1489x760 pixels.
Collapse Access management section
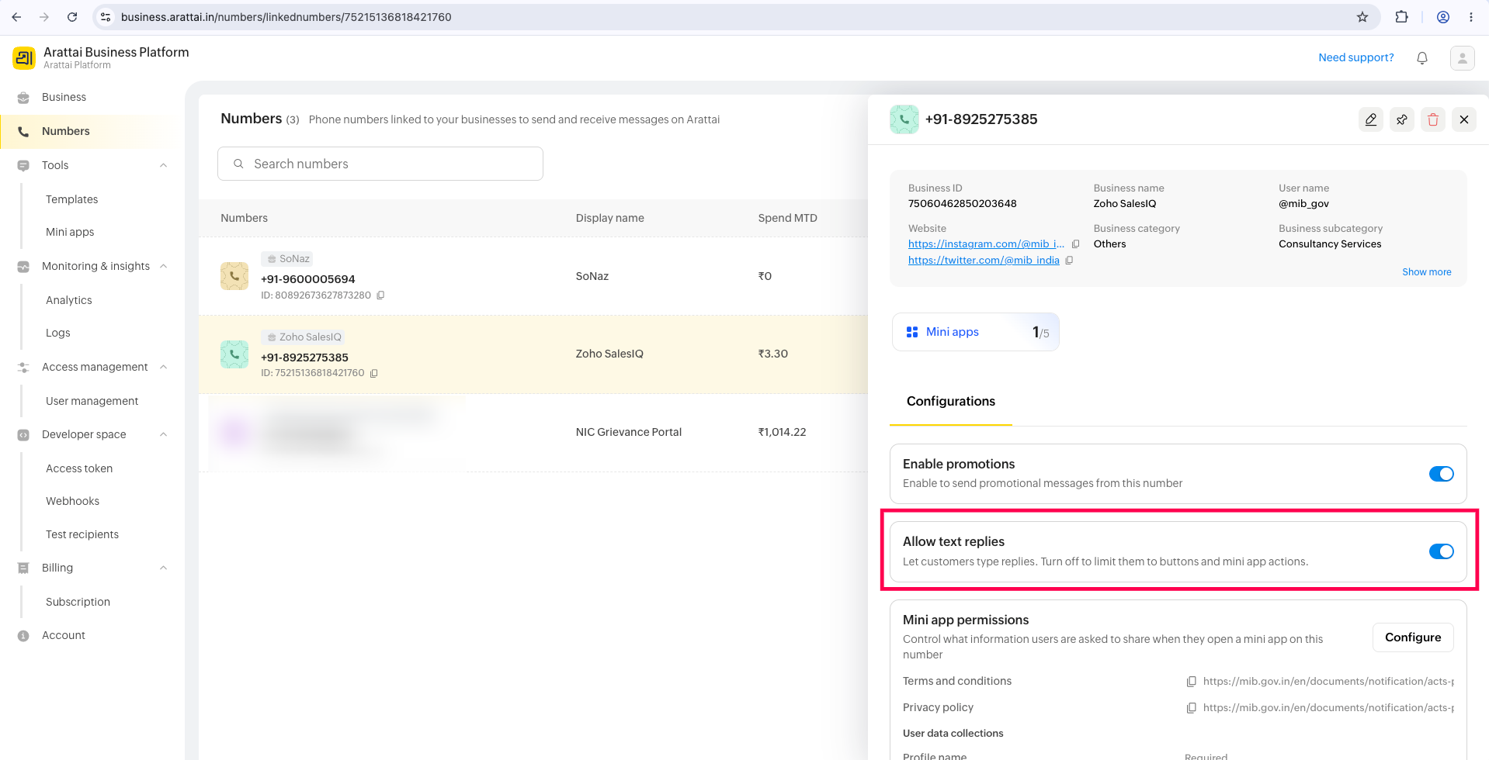pos(164,367)
